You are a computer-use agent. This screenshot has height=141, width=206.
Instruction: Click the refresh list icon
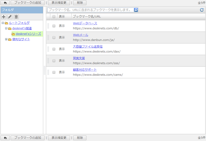tap(202, 10)
